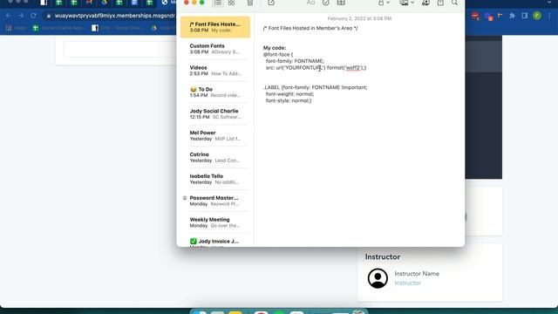This screenshot has width=558, height=314.
Task: Open the Aa text format menu
Action: tap(310, 3)
